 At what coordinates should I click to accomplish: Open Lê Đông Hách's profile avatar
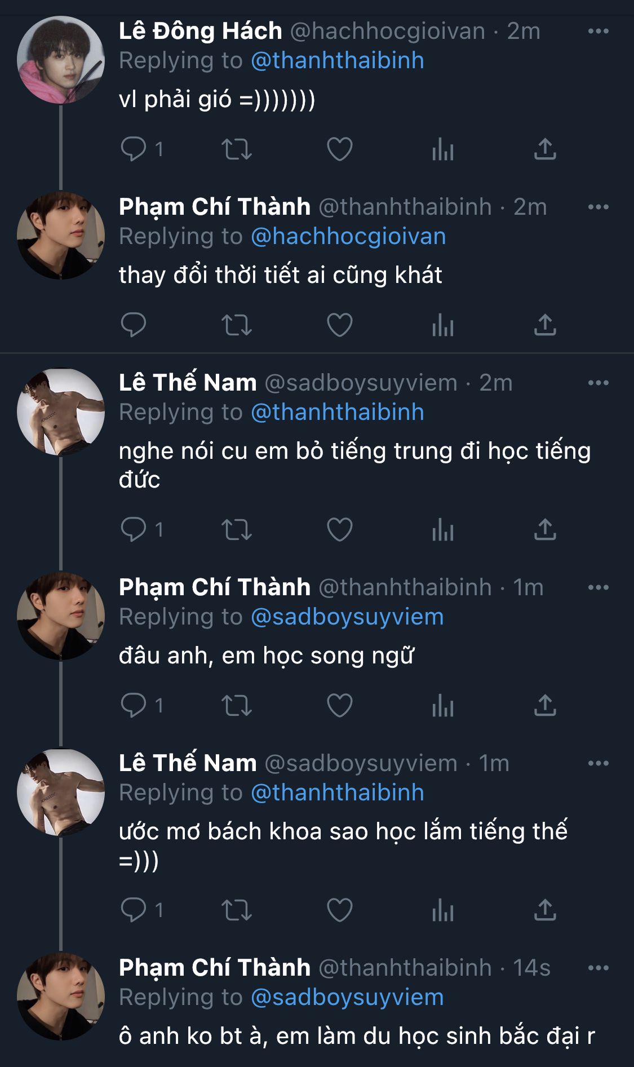pos(61,60)
